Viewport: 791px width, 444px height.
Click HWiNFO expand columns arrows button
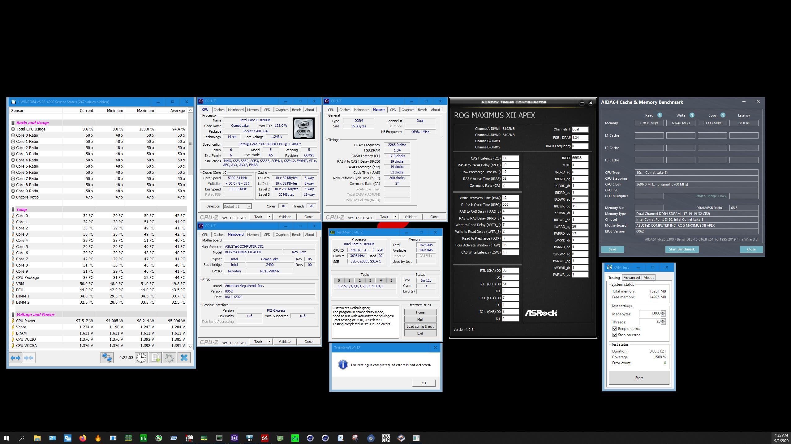pos(15,358)
